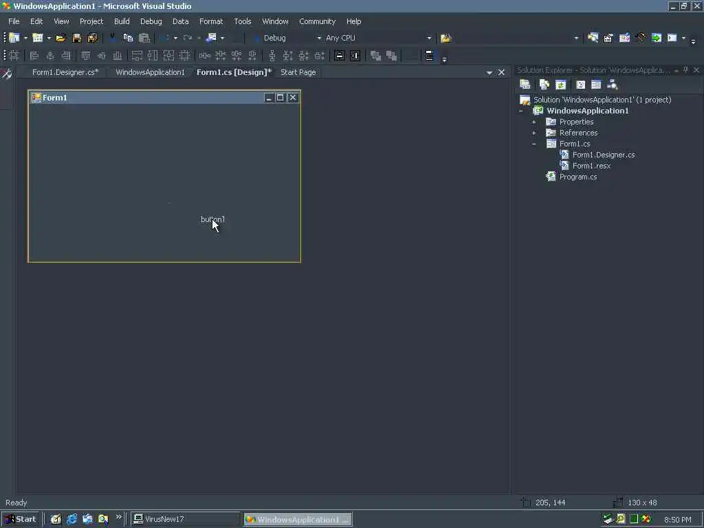
Task: Click the Paste icon in toolbar
Action: [x=144, y=38]
